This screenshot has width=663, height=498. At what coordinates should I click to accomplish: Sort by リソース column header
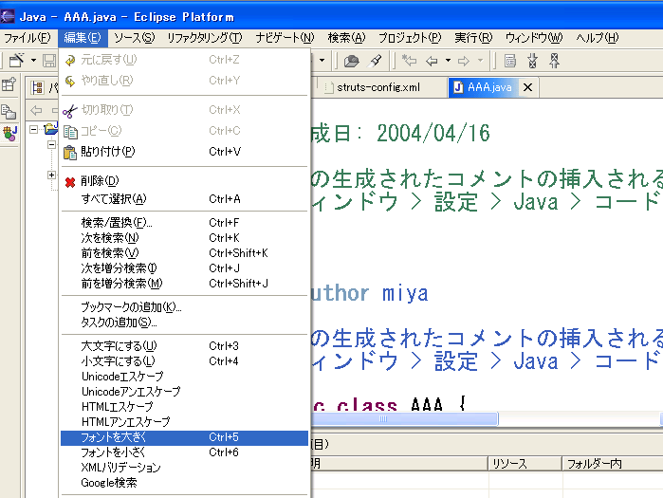(x=525, y=464)
